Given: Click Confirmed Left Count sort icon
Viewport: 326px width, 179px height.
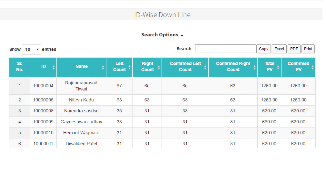Looking at the screenshot, I should 205,67.
